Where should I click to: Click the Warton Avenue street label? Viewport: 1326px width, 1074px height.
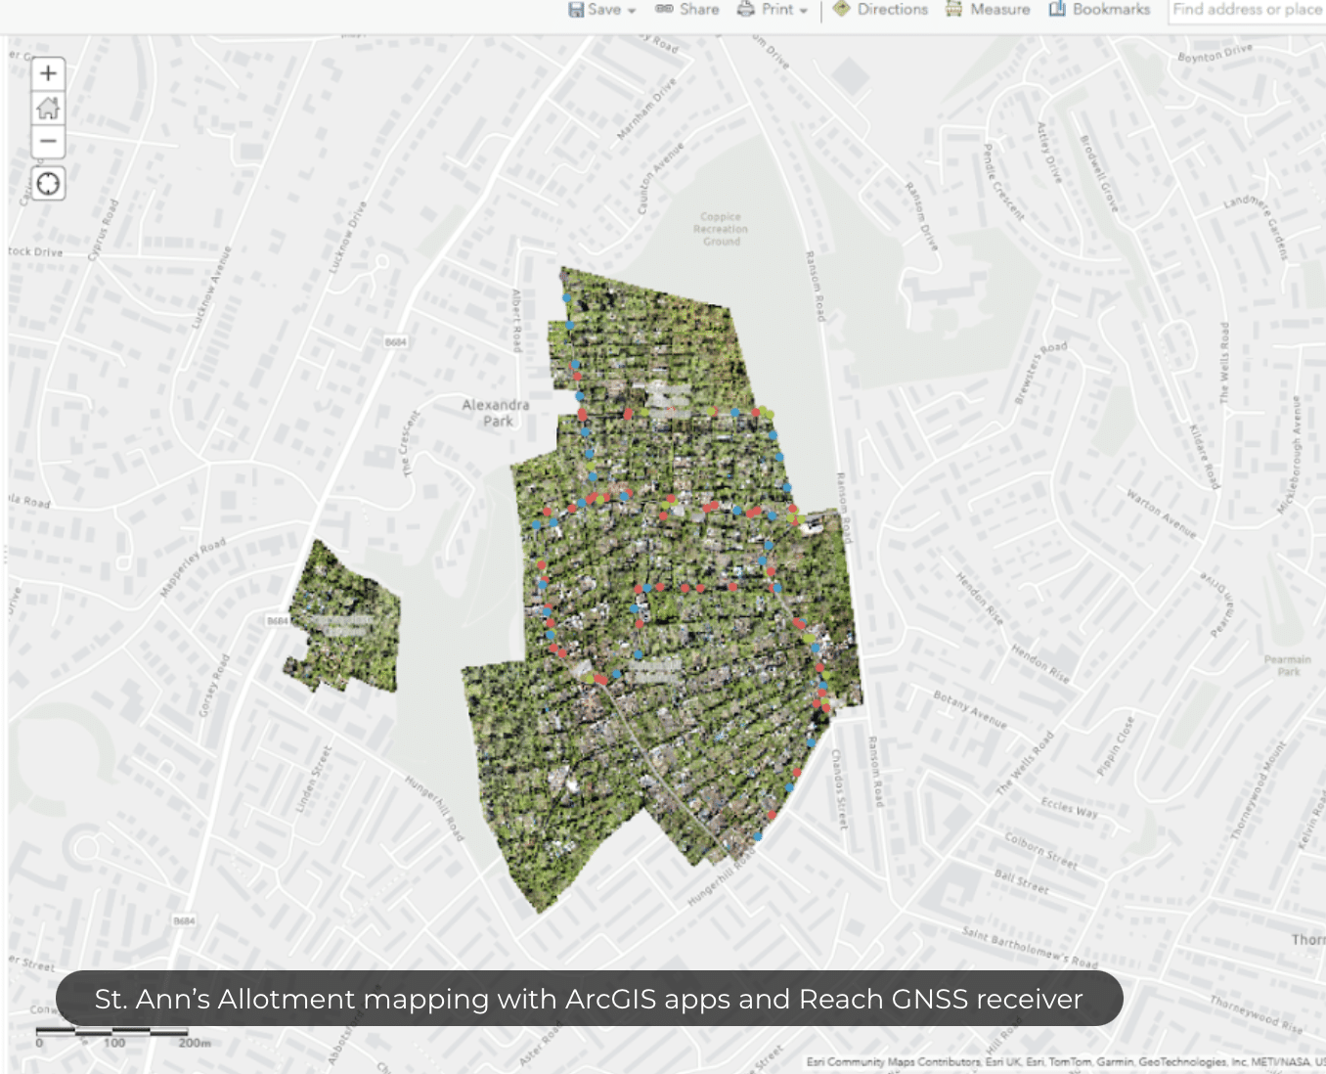[x=1161, y=514]
